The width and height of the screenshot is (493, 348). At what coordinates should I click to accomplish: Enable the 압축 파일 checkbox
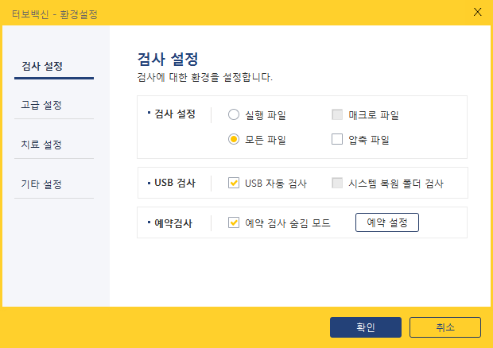[x=337, y=140]
